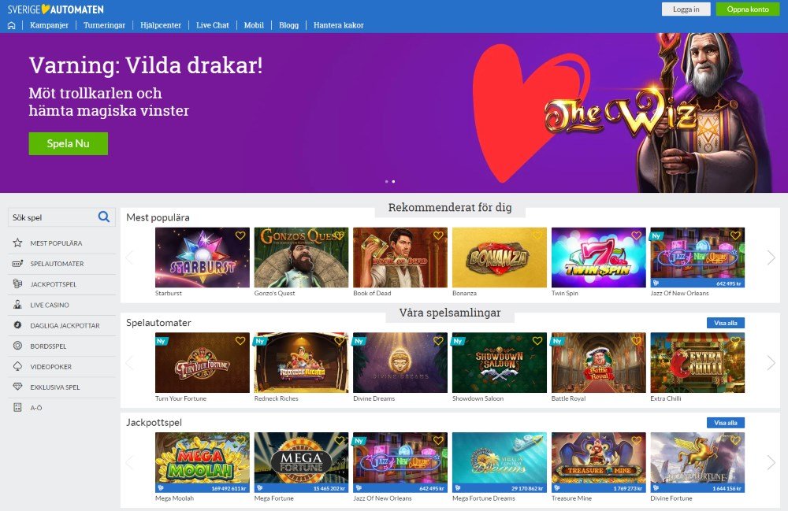
Task: Advance the Jackpottspel carousel right arrow
Action: [x=771, y=462]
